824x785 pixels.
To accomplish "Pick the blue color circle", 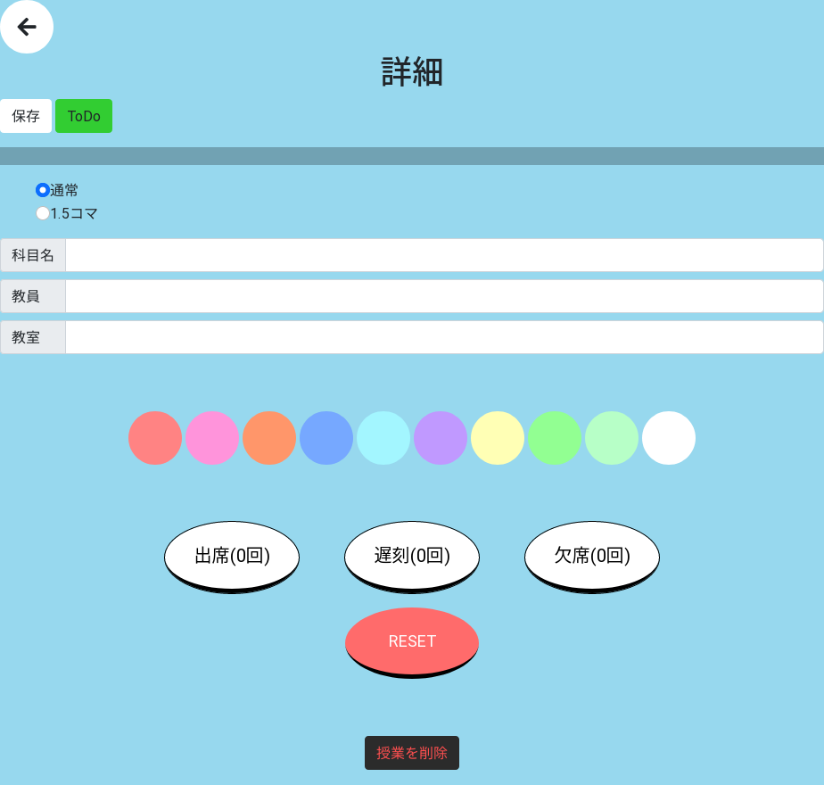I will (x=326, y=438).
